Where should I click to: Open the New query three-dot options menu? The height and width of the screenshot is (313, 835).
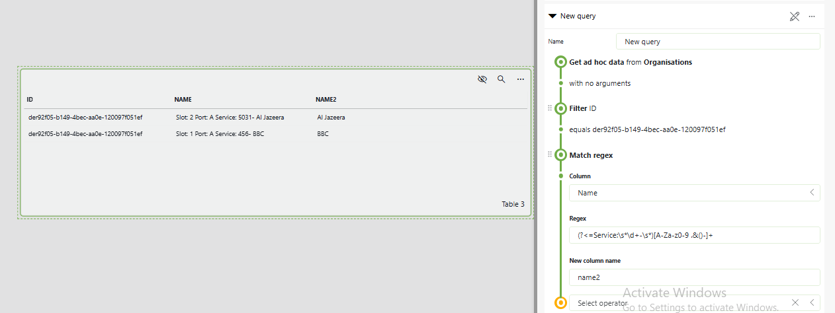tap(812, 17)
